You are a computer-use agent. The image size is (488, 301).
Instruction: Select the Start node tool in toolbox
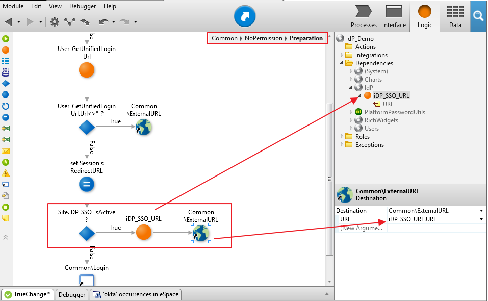[6, 39]
